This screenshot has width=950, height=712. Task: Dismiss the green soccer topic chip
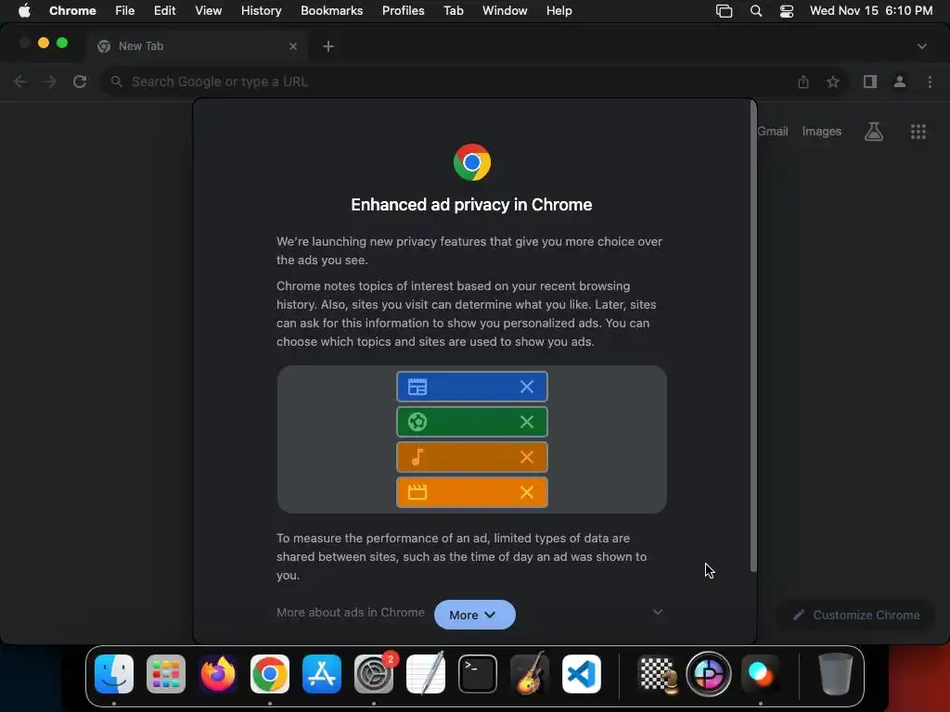527,422
